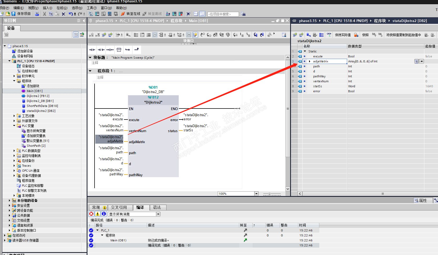
Task: Collapse the project tree with the left arrow
Action: click(84, 21)
